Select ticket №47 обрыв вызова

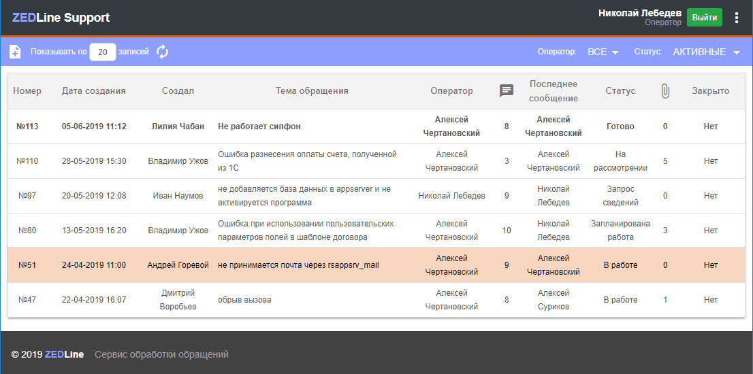click(x=244, y=300)
